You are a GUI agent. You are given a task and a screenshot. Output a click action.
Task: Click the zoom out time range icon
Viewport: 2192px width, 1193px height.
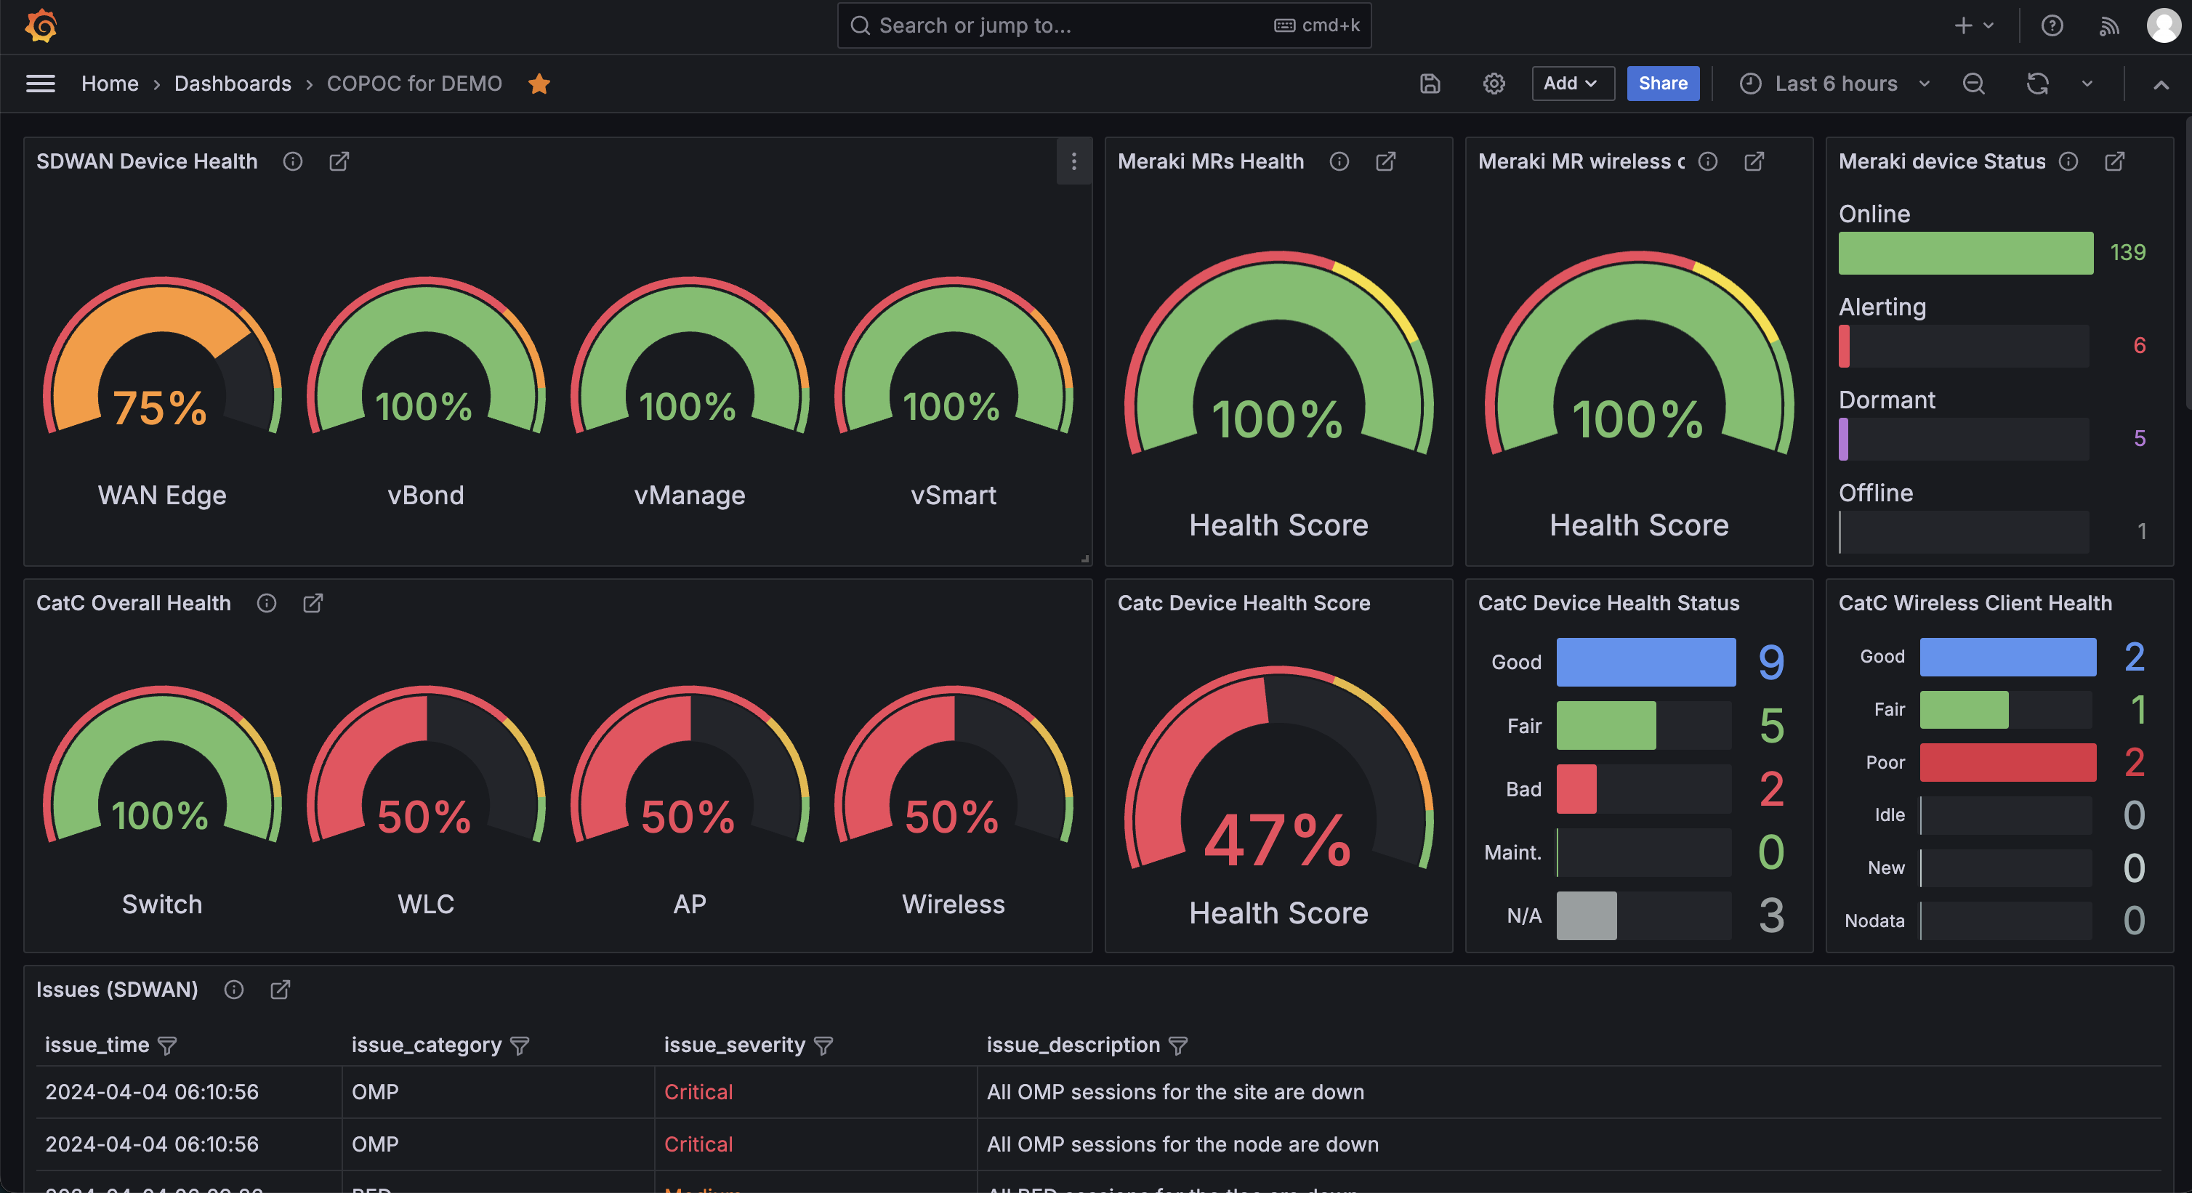coord(1973,84)
